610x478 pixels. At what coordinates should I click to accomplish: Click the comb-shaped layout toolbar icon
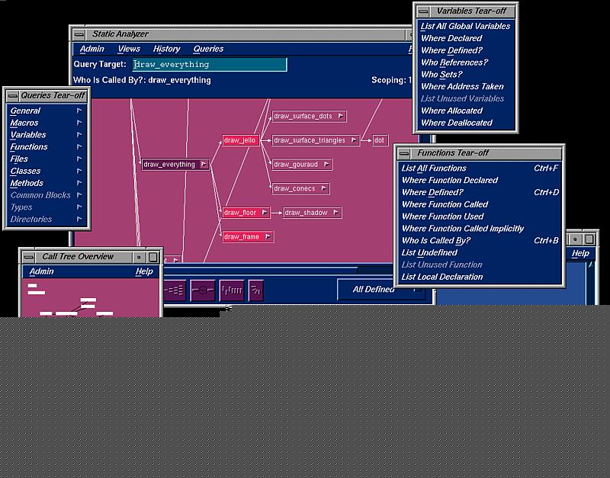(x=232, y=290)
